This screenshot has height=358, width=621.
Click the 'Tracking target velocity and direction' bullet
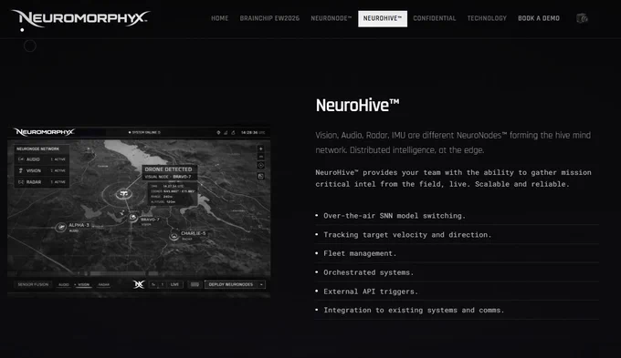(x=407, y=235)
